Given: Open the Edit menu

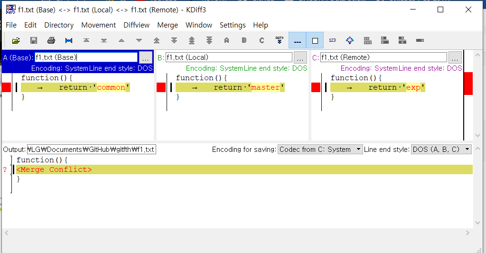Looking at the screenshot, I should pos(30,25).
